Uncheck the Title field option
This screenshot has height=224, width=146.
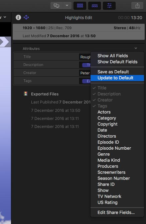tap(117, 88)
